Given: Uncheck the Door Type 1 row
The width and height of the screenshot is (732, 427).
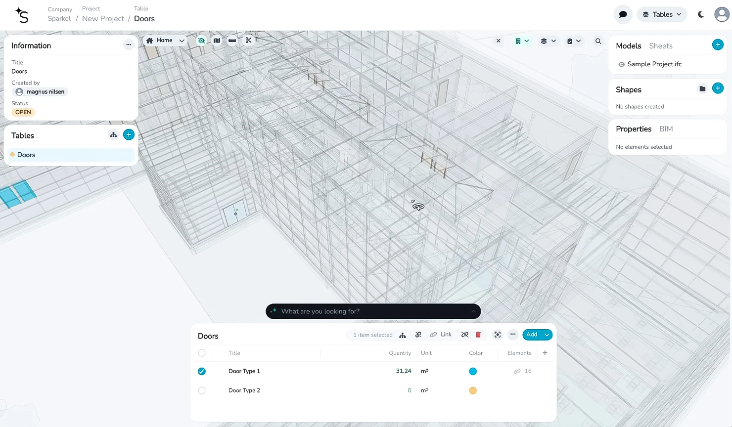Looking at the screenshot, I should pyautogui.click(x=202, y=371).
